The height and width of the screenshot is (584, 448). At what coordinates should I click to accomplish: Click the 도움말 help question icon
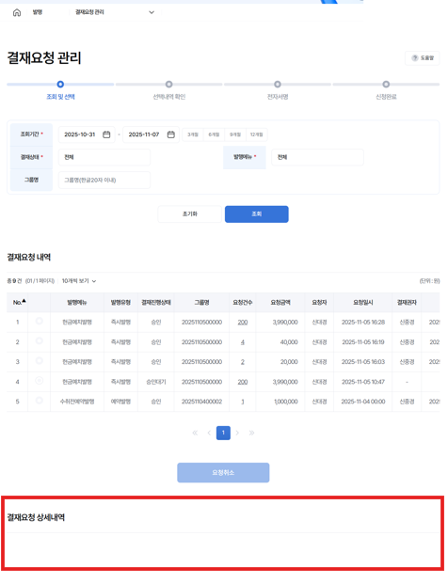coord(415,58)
